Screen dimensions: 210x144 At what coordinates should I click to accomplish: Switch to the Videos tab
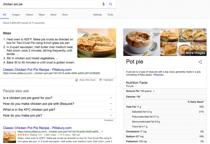point(29,15)
